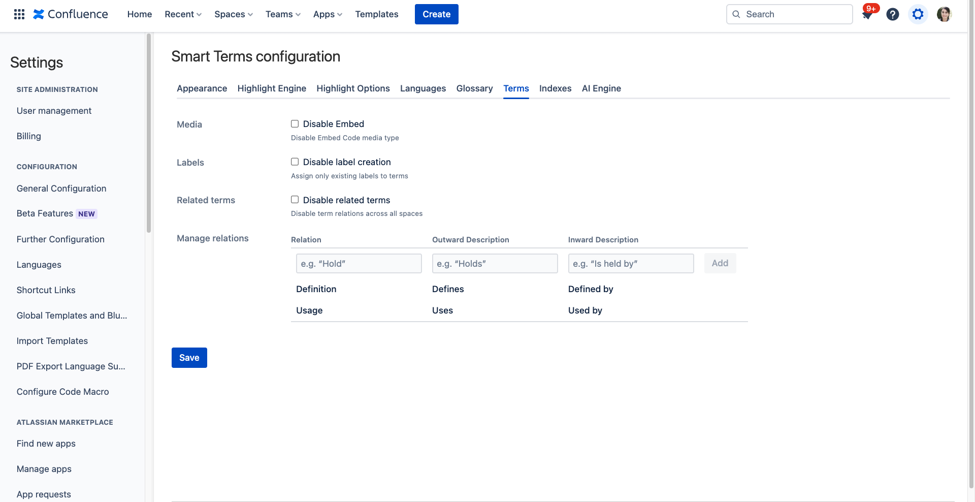Expand the Spaces dropdown
Viewport: 975px width, 502px height.
[233, 14]
